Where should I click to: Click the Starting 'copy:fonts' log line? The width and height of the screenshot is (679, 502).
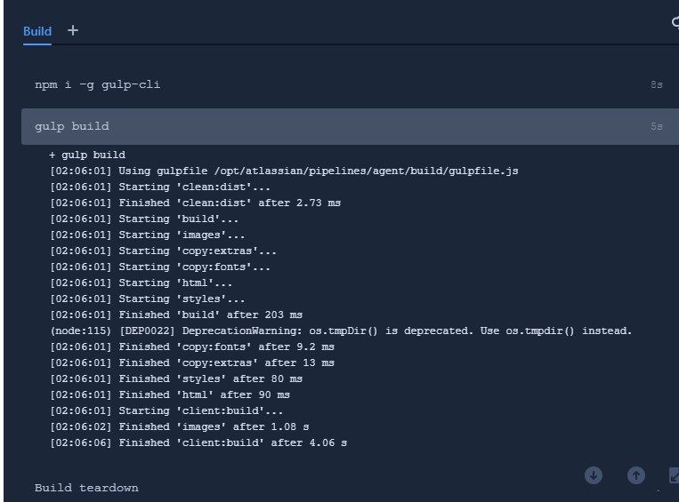point(160,267)
